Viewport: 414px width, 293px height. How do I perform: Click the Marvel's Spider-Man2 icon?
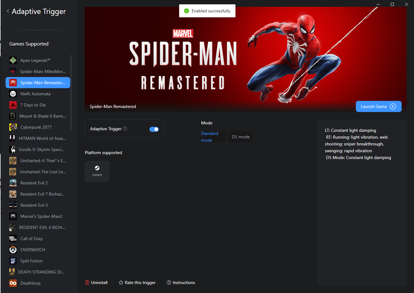(x=13, y=216)
